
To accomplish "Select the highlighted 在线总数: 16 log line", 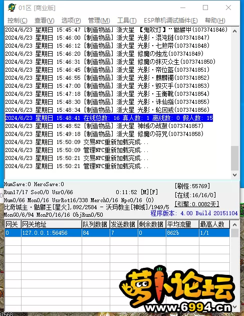I will click(x=109, y=118).
